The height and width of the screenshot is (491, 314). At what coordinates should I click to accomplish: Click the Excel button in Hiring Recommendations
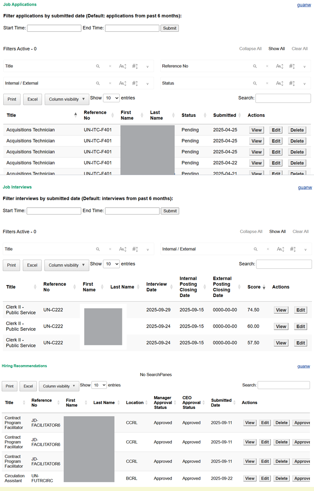[28, 386]
